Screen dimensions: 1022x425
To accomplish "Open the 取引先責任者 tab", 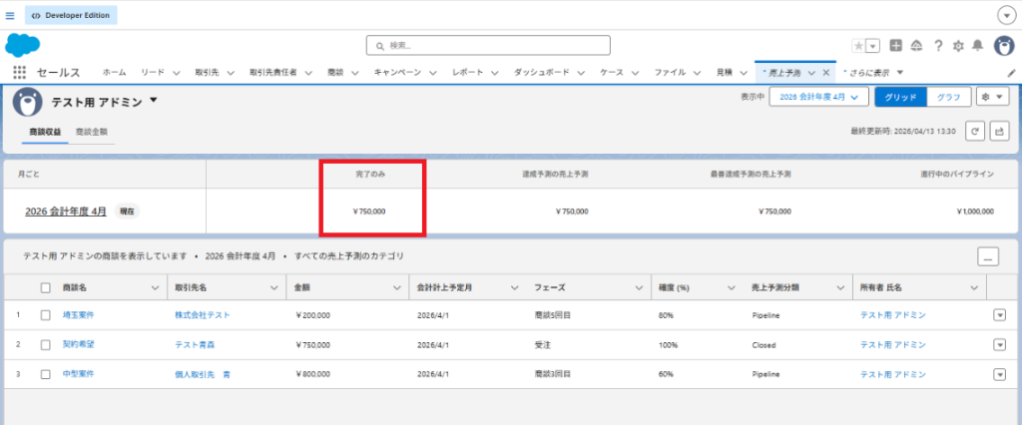I will [273, 73].
